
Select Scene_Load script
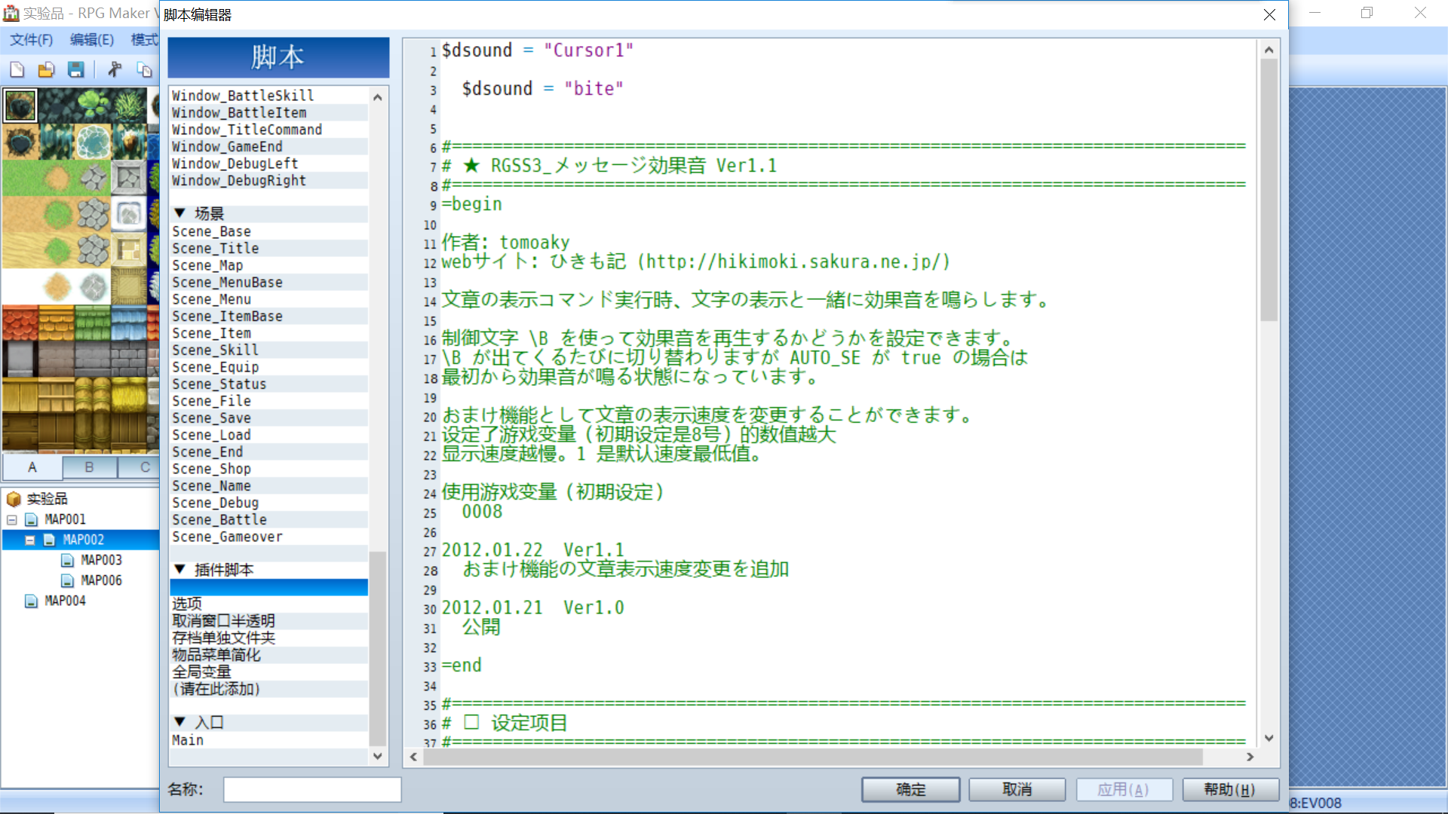point(269,435)
